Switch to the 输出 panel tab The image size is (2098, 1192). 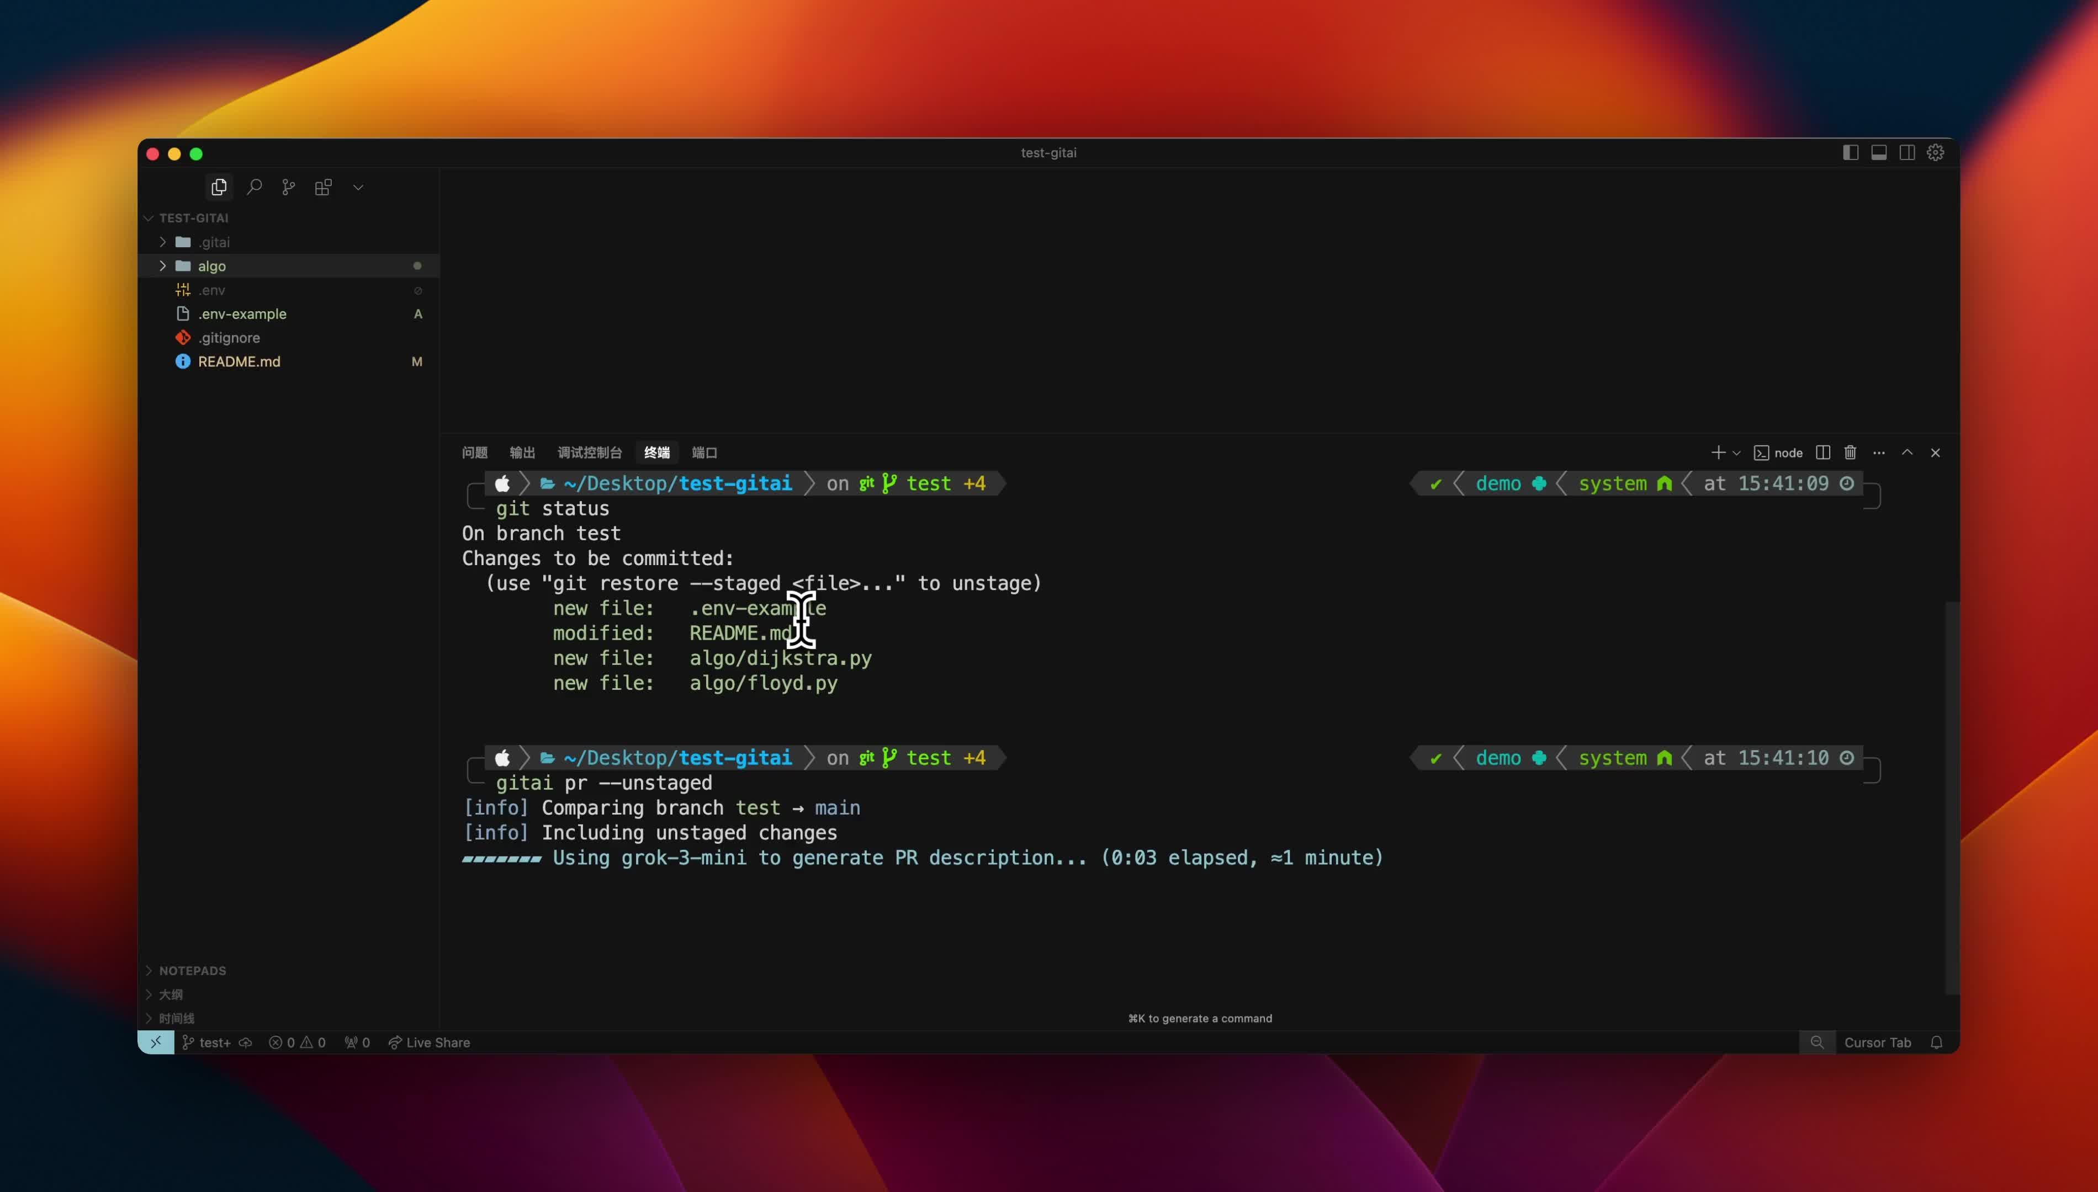[x=522, y=453]
